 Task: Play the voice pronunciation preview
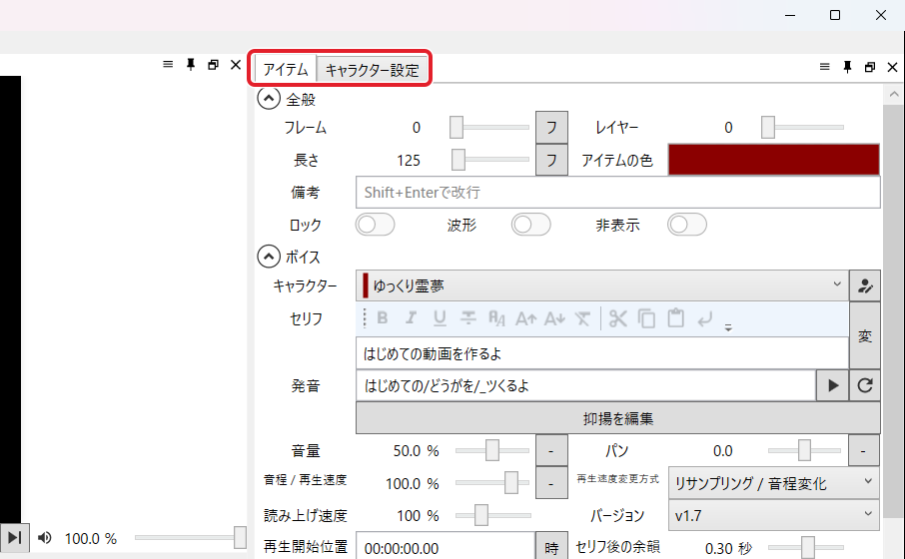pyautogui.click(x=833, y=385)
